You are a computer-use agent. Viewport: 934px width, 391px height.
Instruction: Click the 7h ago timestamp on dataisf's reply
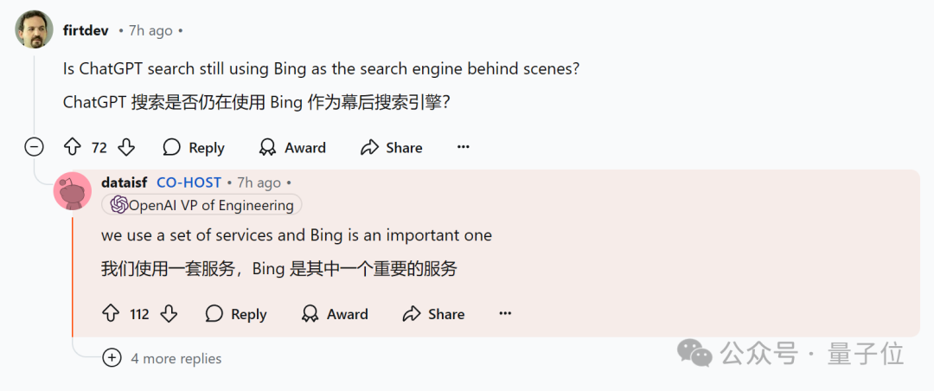[x=259, y=183]
